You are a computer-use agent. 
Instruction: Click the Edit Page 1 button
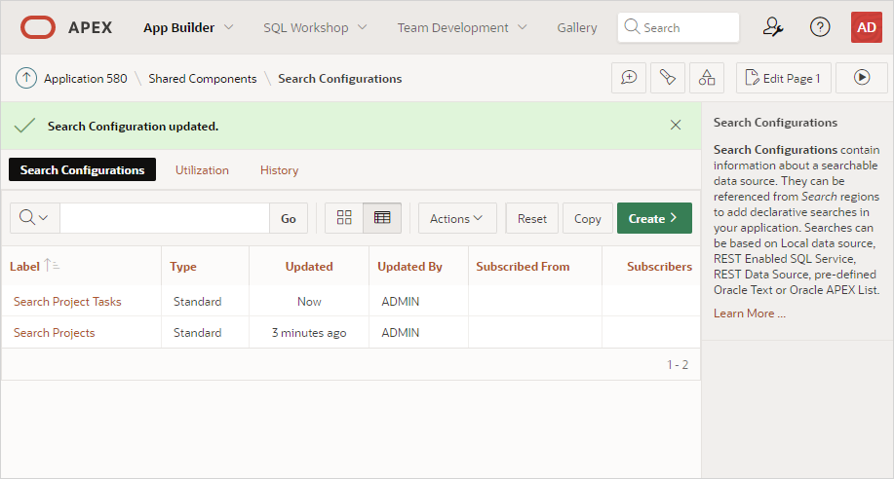coord(784,78)
